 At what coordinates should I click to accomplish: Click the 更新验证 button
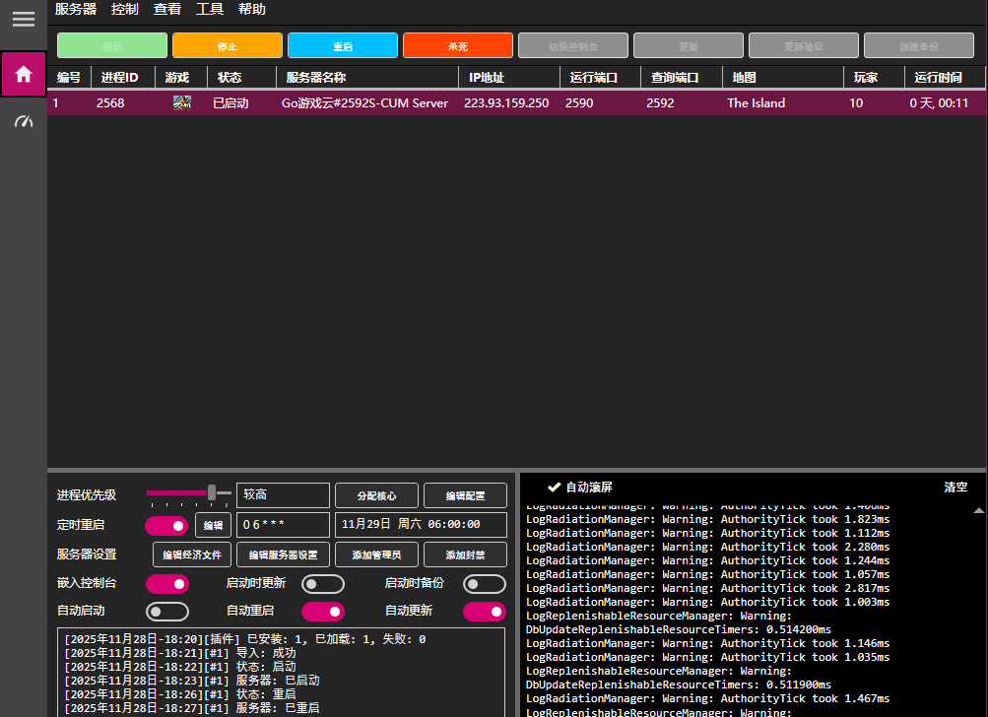coord(804,46)
